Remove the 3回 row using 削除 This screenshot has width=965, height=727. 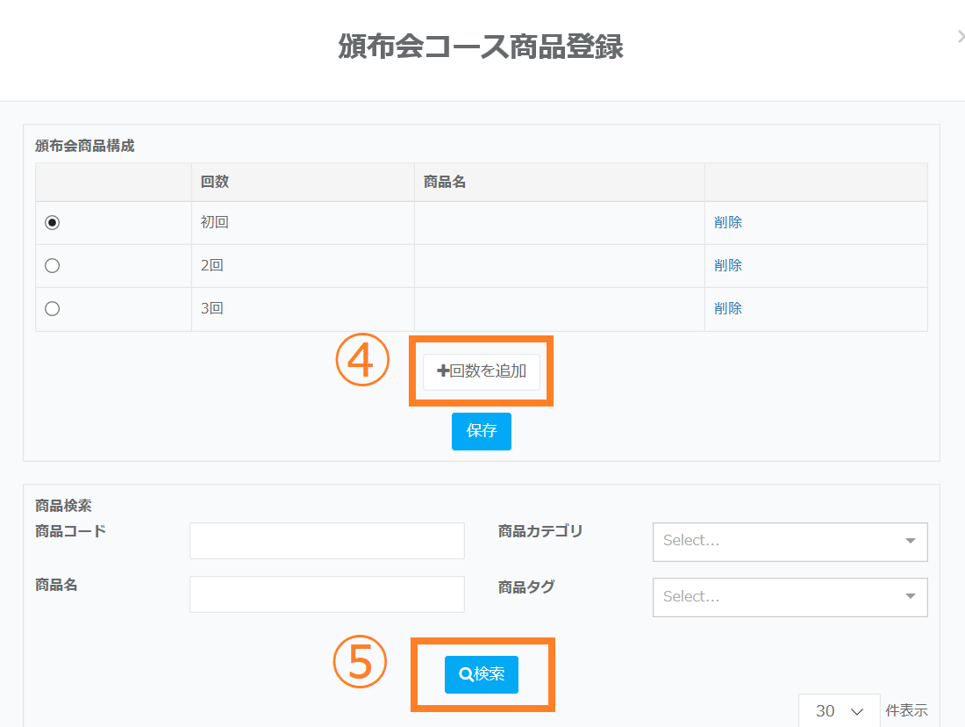click(x=728, y=309)
